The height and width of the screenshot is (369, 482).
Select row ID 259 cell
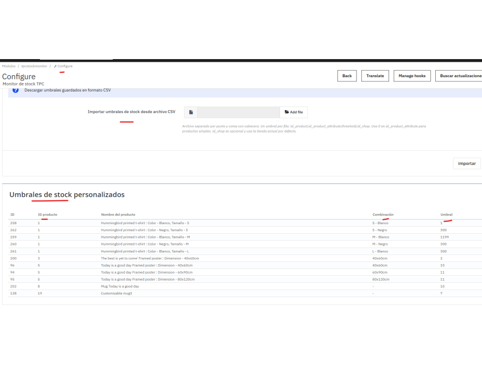tap(13, 237)
